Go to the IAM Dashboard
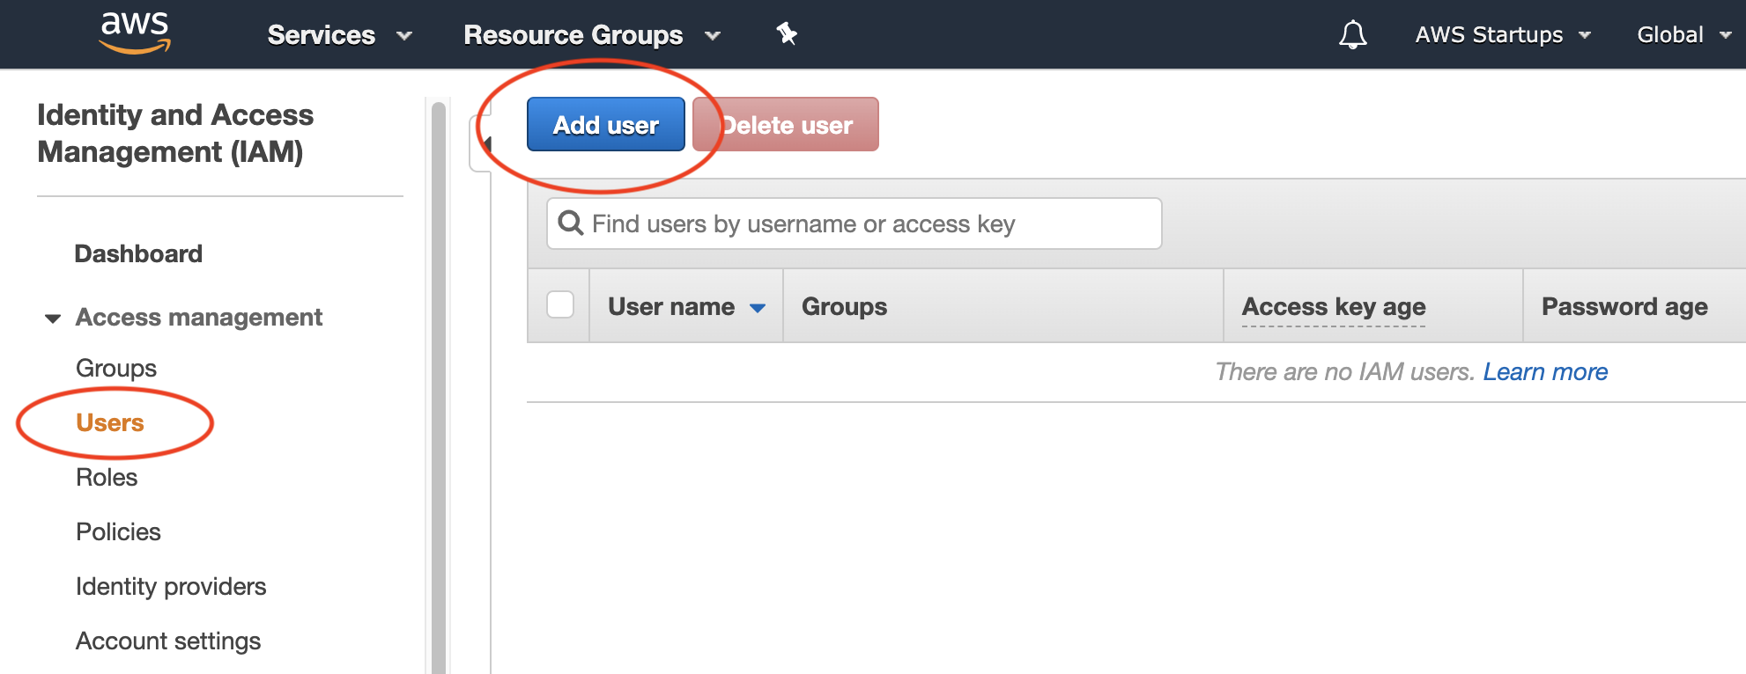The height and width of the screenshot is (674, 1746). click(138, 254)
